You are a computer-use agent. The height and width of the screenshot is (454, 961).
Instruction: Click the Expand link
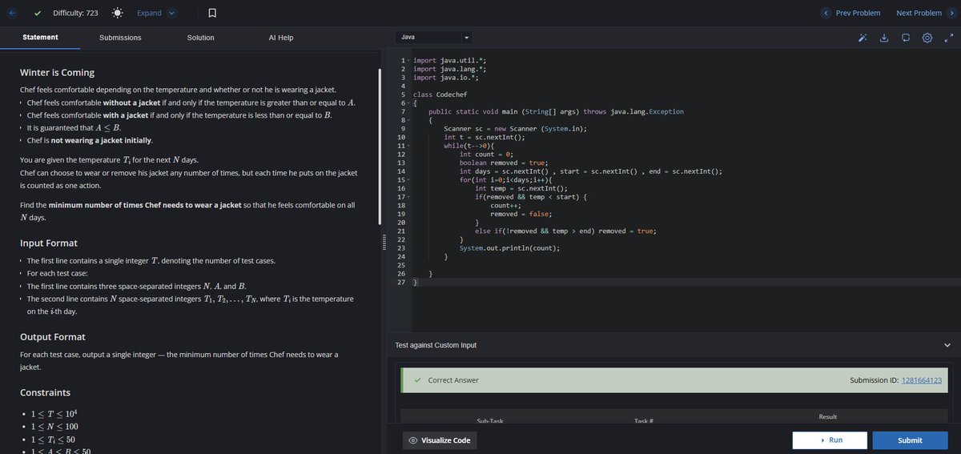coord(149,13)
